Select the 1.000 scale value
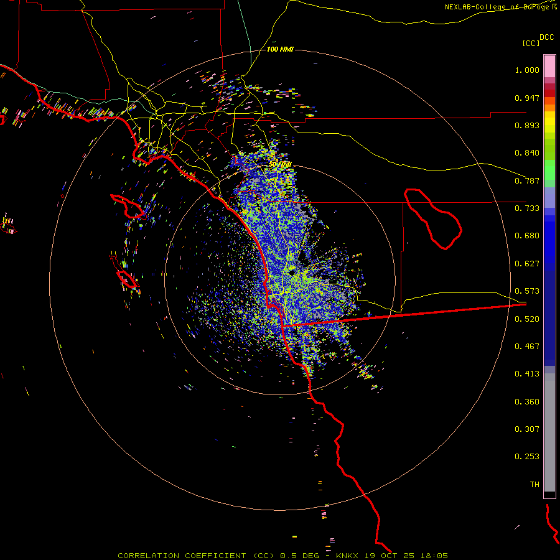 pyautogui.click(x=527, y=70)
